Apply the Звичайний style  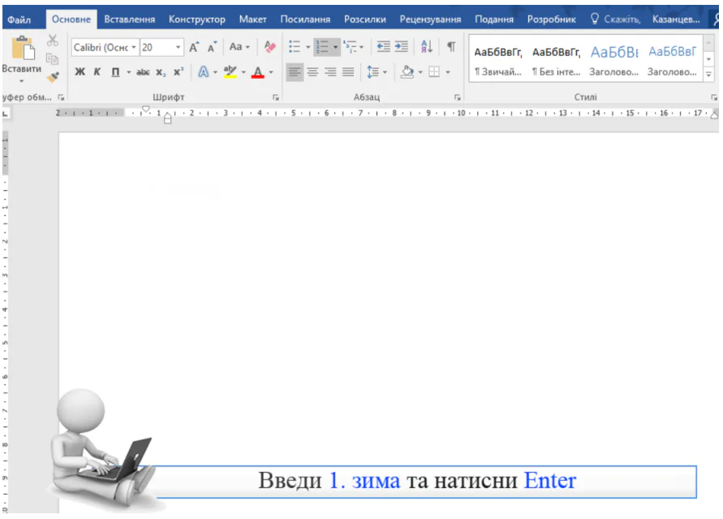[x=497, y=61]
